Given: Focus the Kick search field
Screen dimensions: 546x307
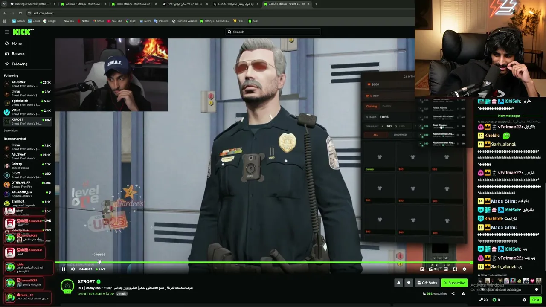Looking at the screenshot, I should click(x=273, y=32).
